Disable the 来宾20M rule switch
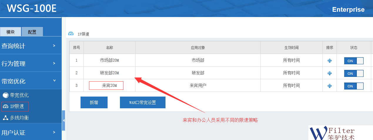 tap(354, 86)
